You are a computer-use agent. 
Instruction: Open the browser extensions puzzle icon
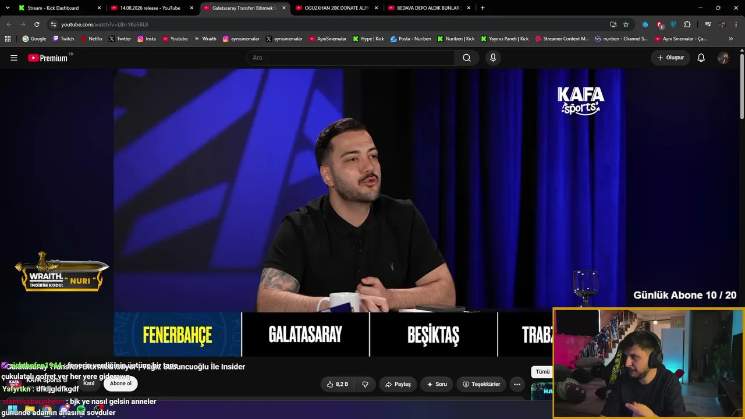tap(687, 24)
